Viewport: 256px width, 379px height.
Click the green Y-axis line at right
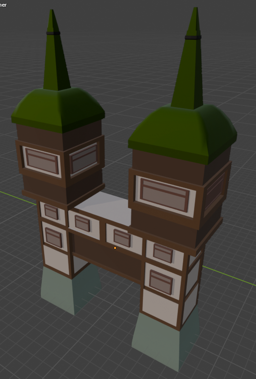pos(229,276)
